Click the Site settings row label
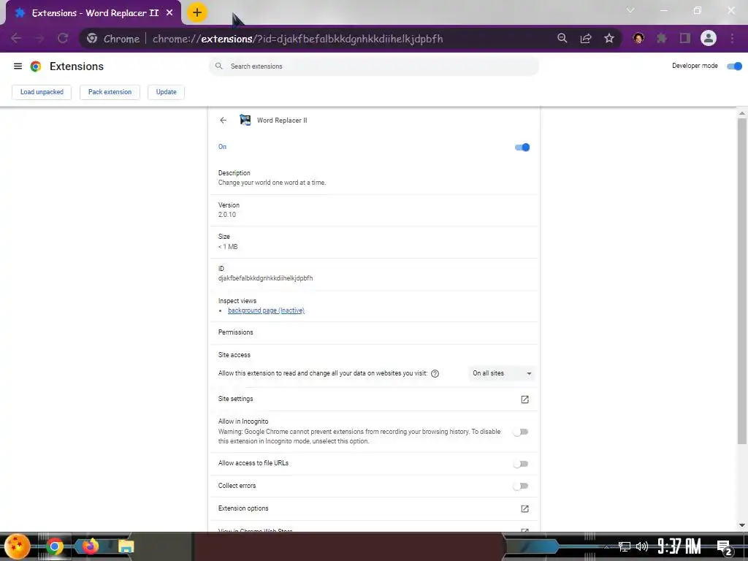748x561 pixels. [x=236, y=399]
